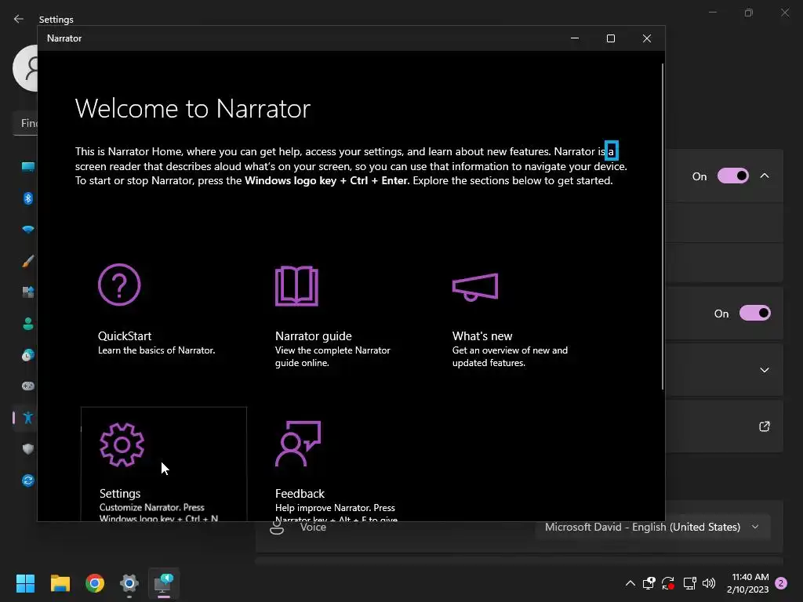Open the Microsoft David voice dropdown
Viewport: 803px width, 602px height.
(x=652, y=528)
